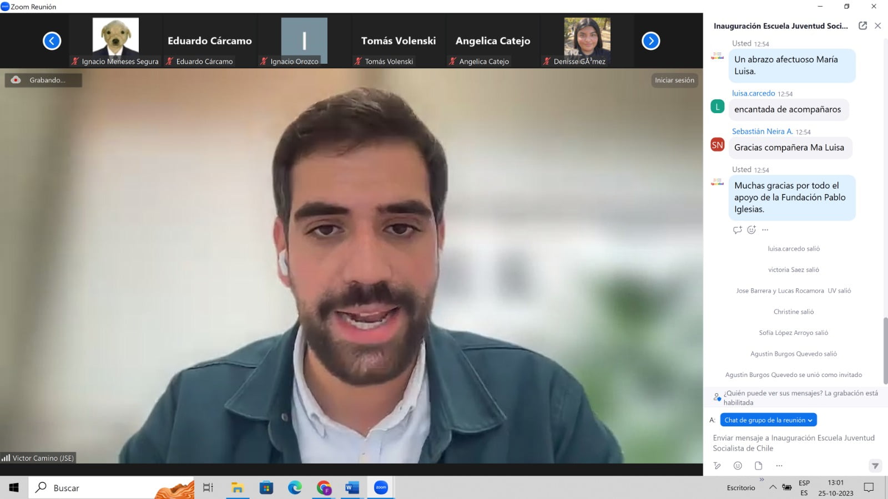Open more chat composer options
The image size is (888, 499).
[x=779, y=466]
